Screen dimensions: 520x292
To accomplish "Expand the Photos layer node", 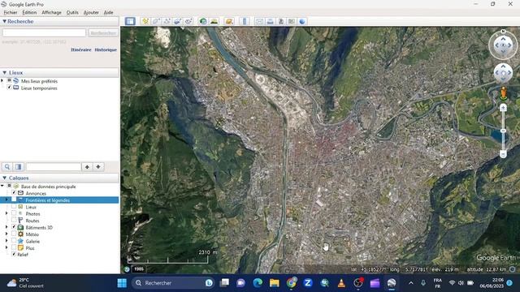I will coord(6,213).
